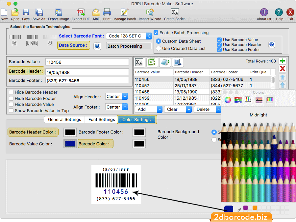Click orange saved color swatch
This screenshot has width=296, height=222.
click(x=255, y=208)
